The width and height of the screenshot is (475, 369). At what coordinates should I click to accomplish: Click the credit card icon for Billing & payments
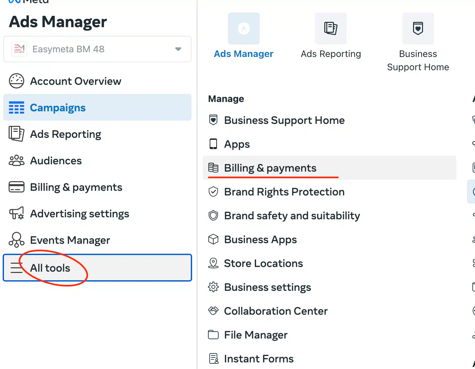click(x=17, y=187)
